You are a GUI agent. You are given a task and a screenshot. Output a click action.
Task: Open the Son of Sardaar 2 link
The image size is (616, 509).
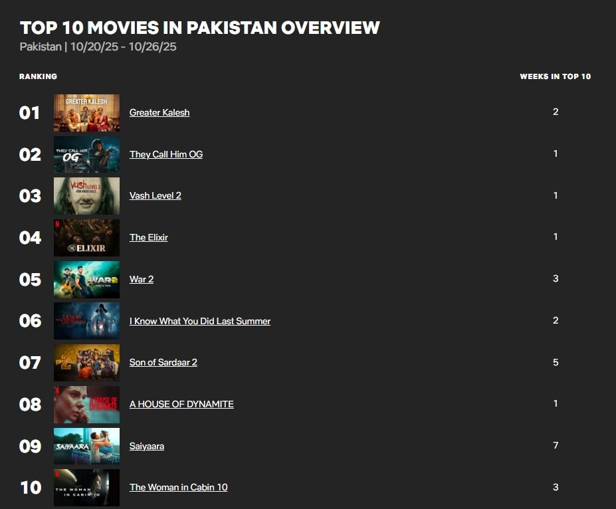click(x=163, y=362)
